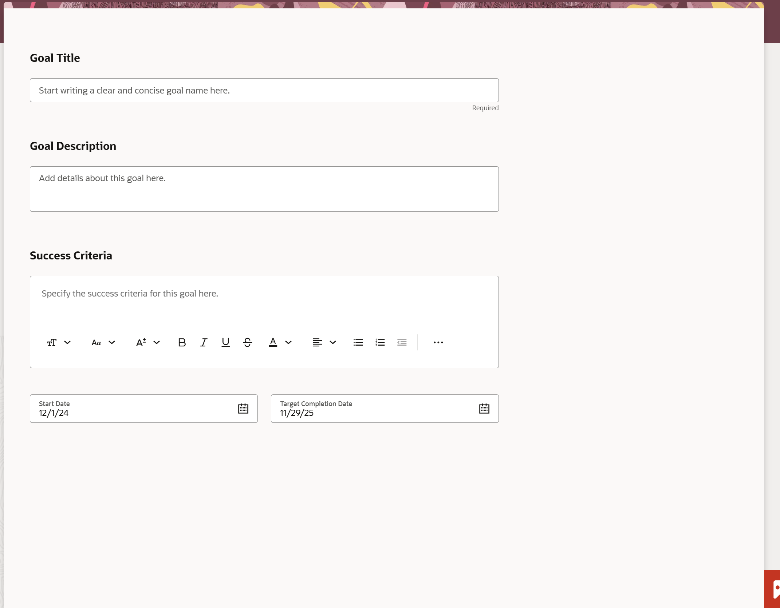The width and height of the screenshot is (780, 608).
Task: Insert a bulleted list
Action: 358,342
